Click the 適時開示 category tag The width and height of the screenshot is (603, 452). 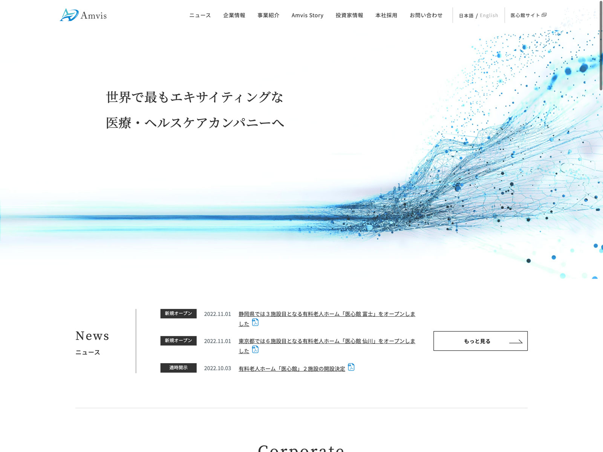tap(178, 368)
